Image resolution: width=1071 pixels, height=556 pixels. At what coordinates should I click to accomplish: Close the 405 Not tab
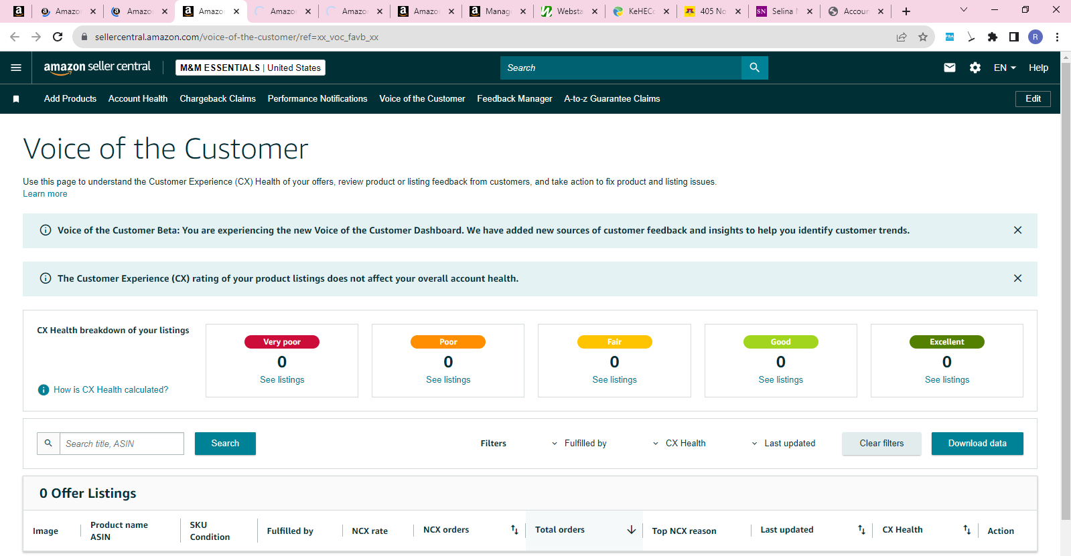[x=738, y=11]
